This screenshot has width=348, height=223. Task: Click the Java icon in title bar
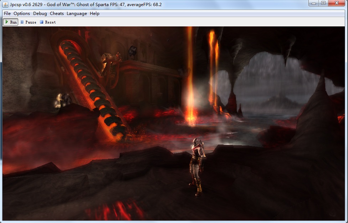click(x=5, y=4)
